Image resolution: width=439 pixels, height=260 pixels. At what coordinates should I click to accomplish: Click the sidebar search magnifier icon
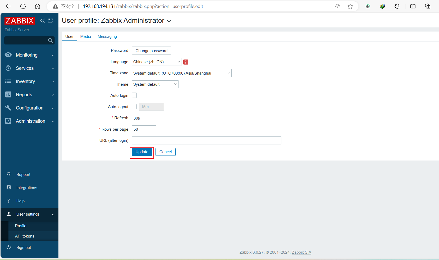tap(51, 40)
